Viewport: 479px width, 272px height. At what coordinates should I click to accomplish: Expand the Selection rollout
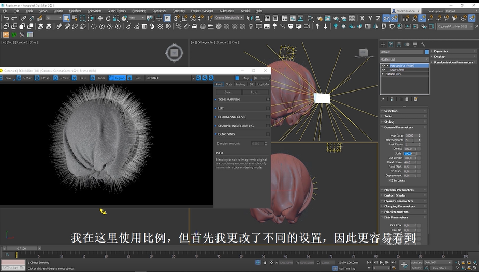click(x=403, y=111)
